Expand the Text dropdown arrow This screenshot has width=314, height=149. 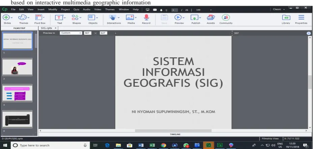[65, 18]
